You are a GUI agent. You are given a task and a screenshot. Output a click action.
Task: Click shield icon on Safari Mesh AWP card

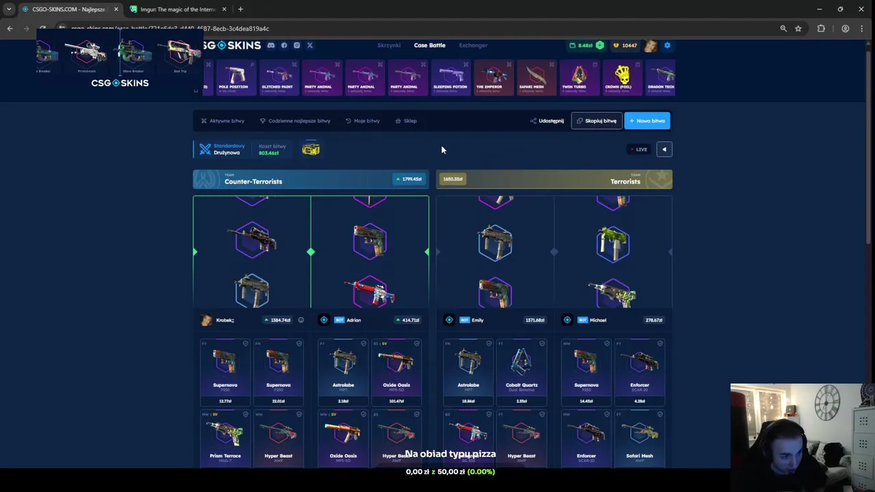coord(660,414)
